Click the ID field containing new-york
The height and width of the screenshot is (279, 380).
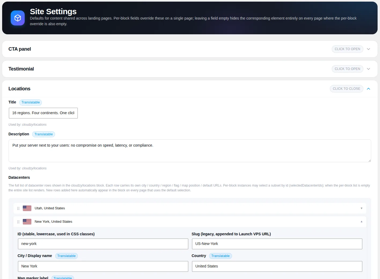[103, 244]
